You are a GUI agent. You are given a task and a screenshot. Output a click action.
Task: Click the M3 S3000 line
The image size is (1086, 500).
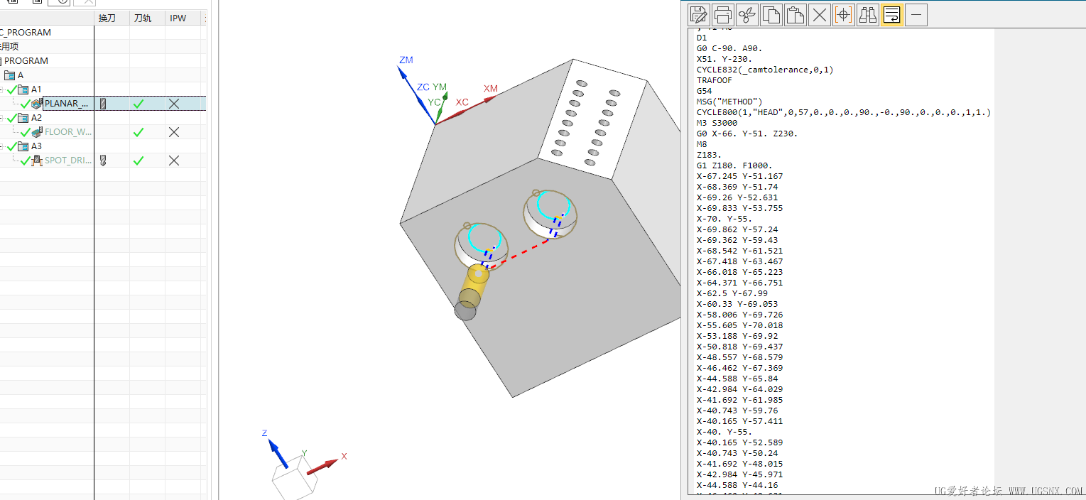pos(717,123)
